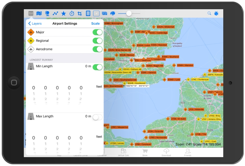Select LFAQ / Bray airport label

pyautogui.click(x=215, y=116)
